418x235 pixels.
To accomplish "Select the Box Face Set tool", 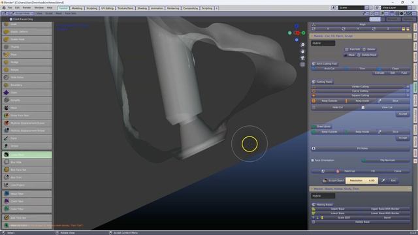I will tap(27, 170).
